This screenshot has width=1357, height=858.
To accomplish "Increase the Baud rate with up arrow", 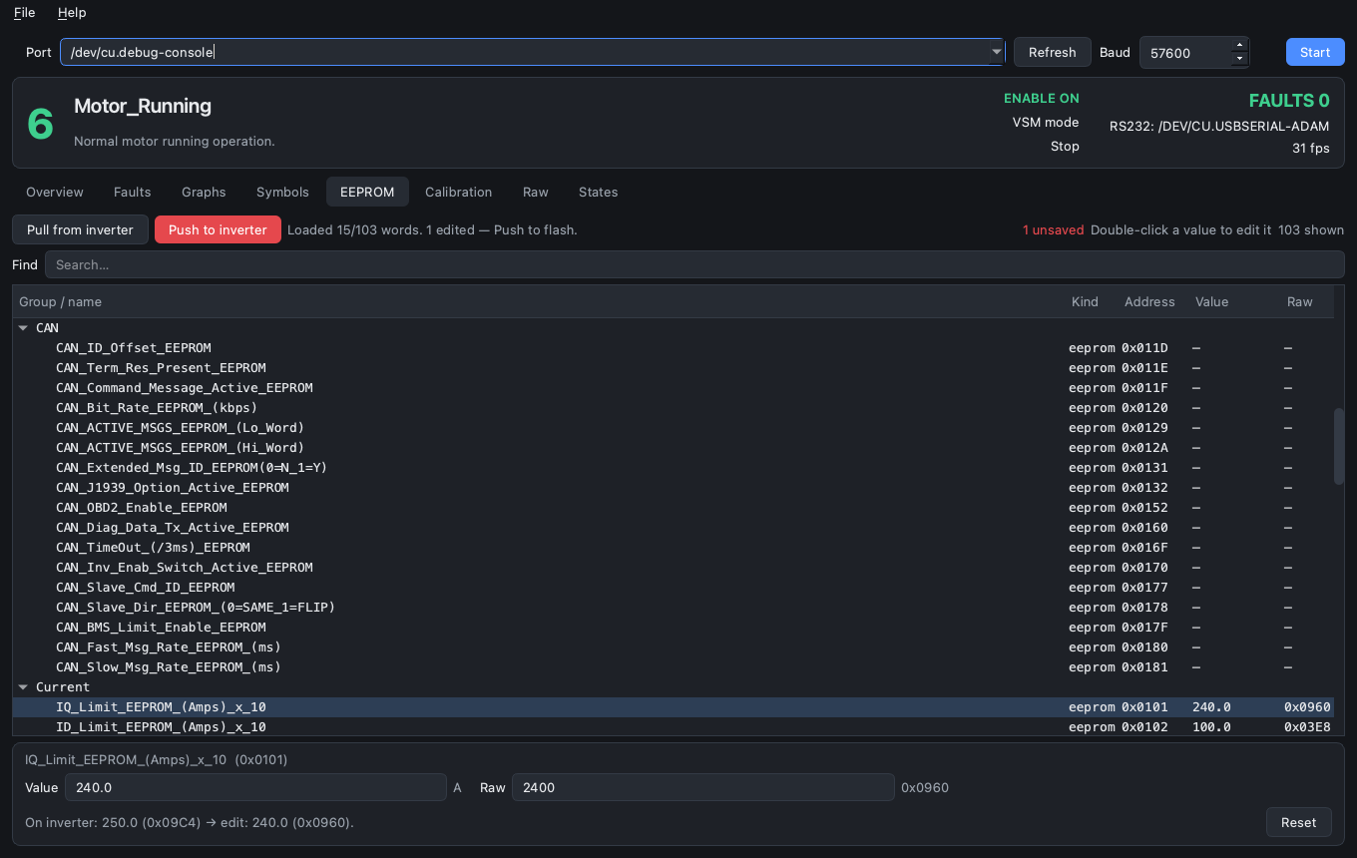I will 1239,45.
